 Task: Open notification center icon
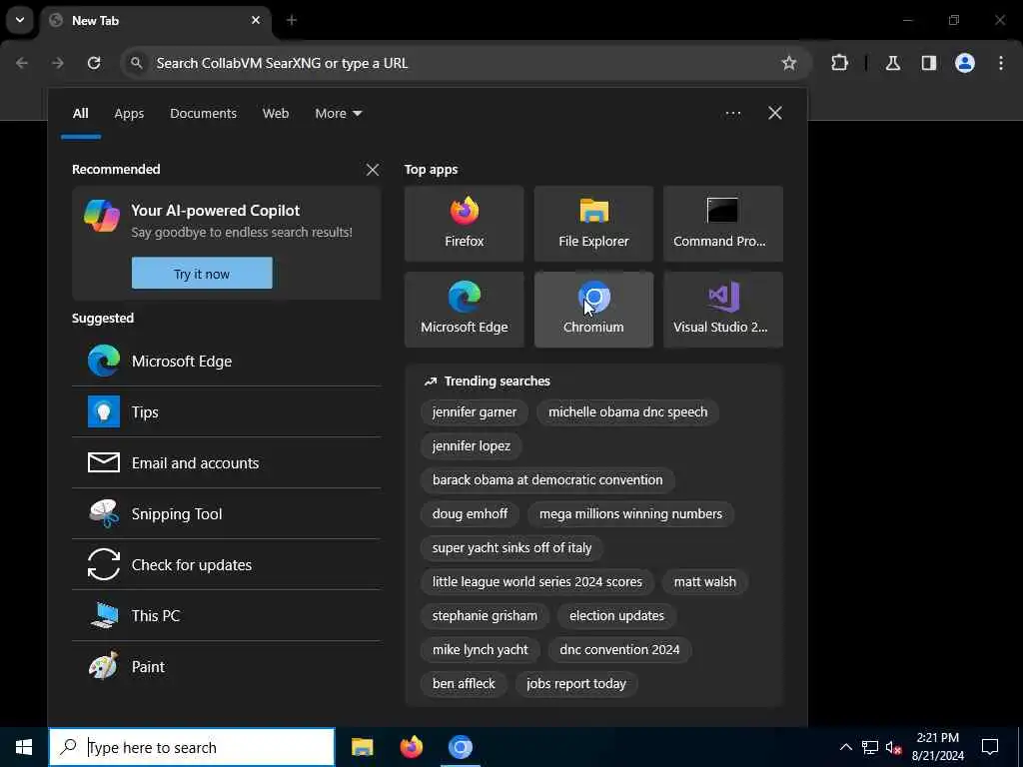990,747
